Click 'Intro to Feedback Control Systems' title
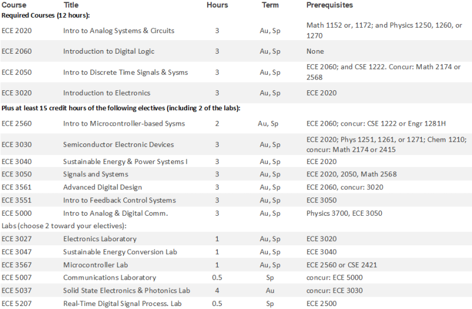Screen dimensions: 472x309 [x=120, y=200]
